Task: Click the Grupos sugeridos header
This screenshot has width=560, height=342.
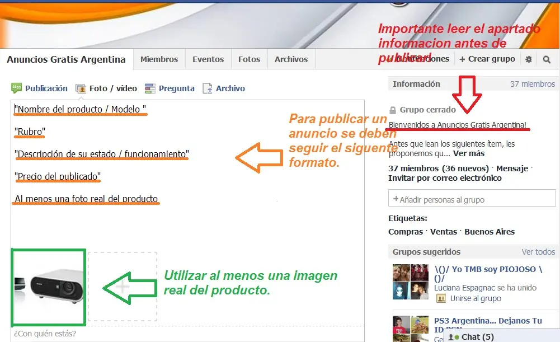Action: [x=426, y=252]
